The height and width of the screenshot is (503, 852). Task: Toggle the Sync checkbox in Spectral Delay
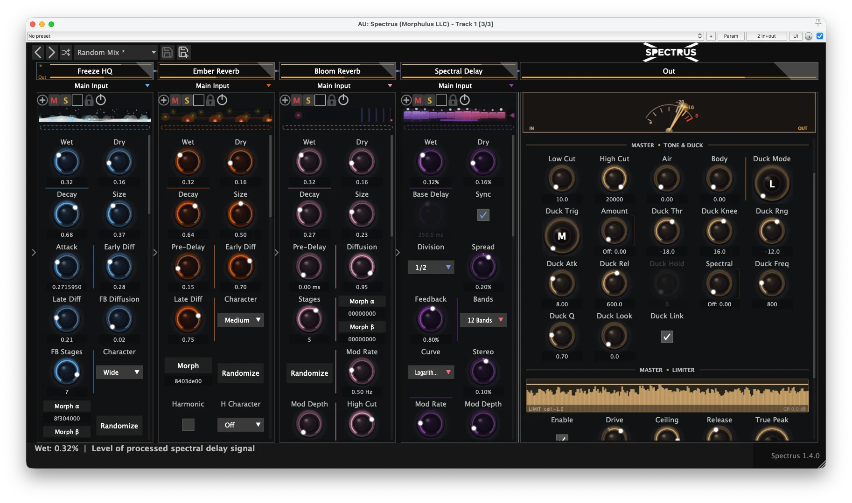coord(483,215)
